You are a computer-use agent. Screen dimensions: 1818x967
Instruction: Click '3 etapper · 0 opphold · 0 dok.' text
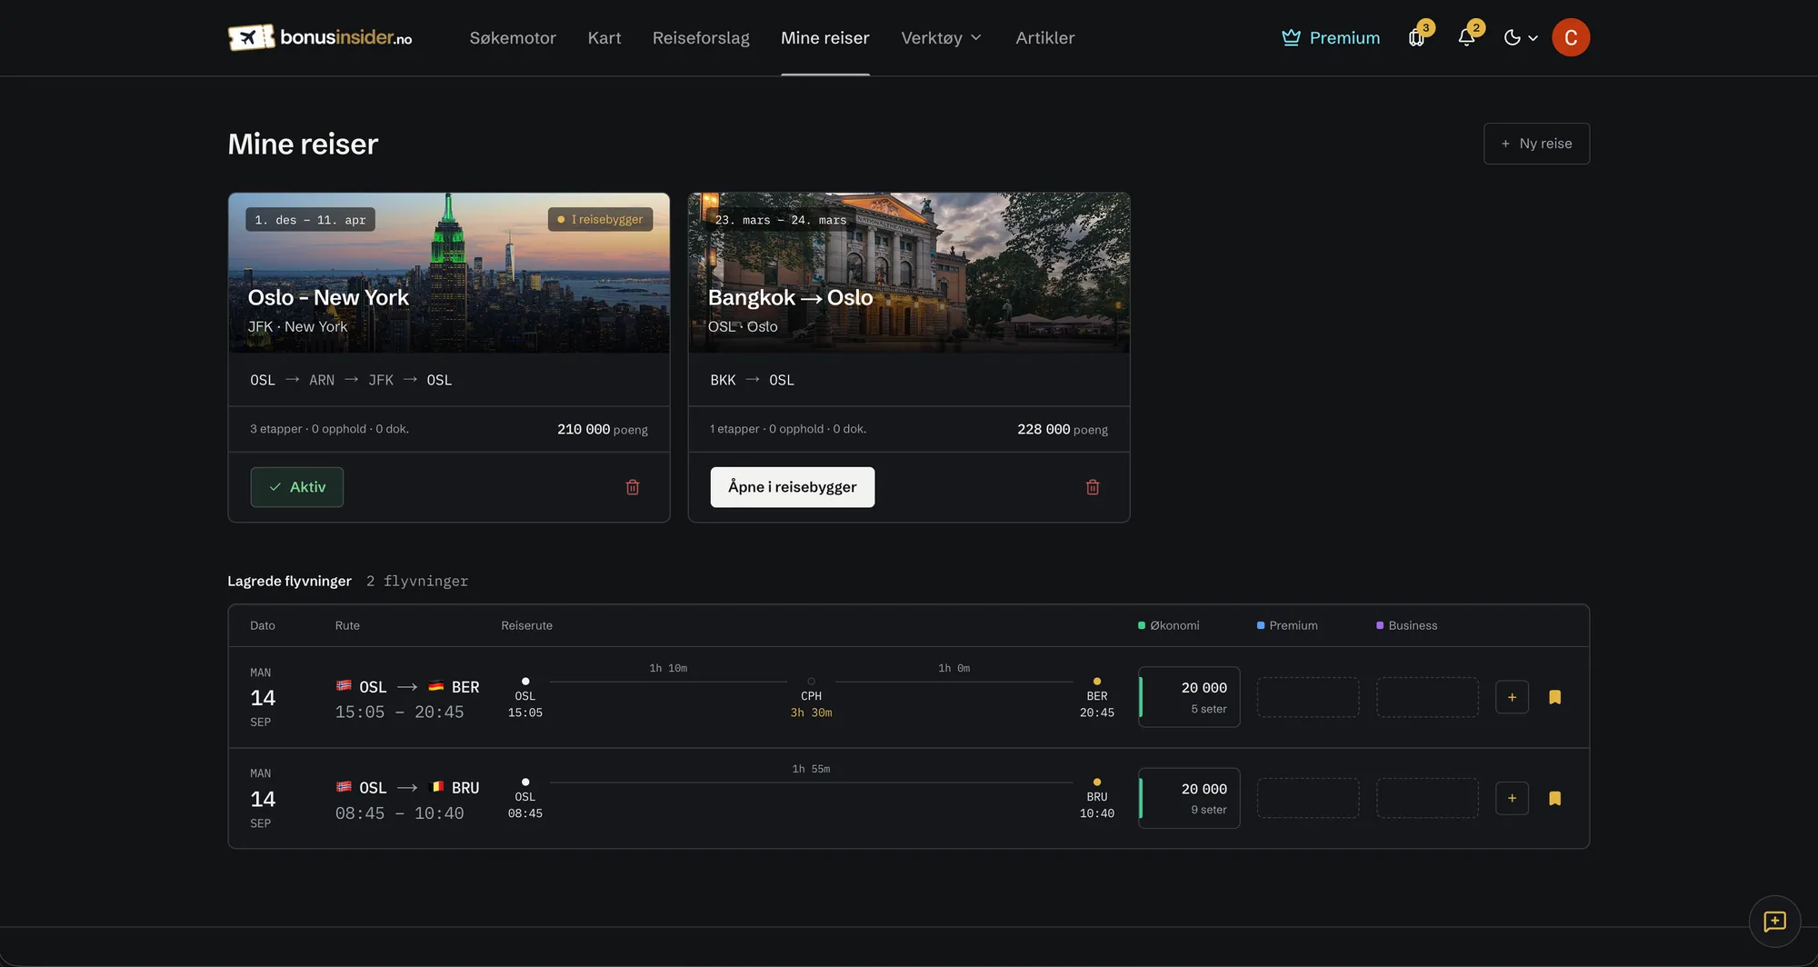click(329, 429)
